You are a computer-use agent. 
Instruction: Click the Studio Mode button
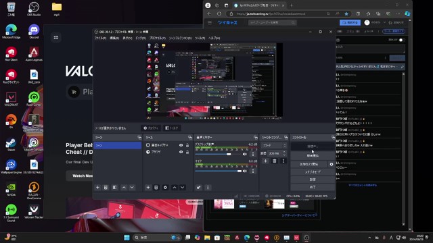(313, 172)
